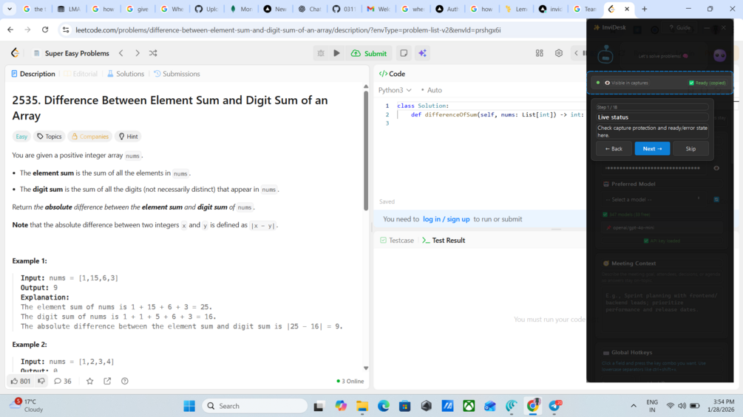Skip the InviDesk guide tour
The height and width of the screenshot is (417, 743).
(x=691, y=148)
